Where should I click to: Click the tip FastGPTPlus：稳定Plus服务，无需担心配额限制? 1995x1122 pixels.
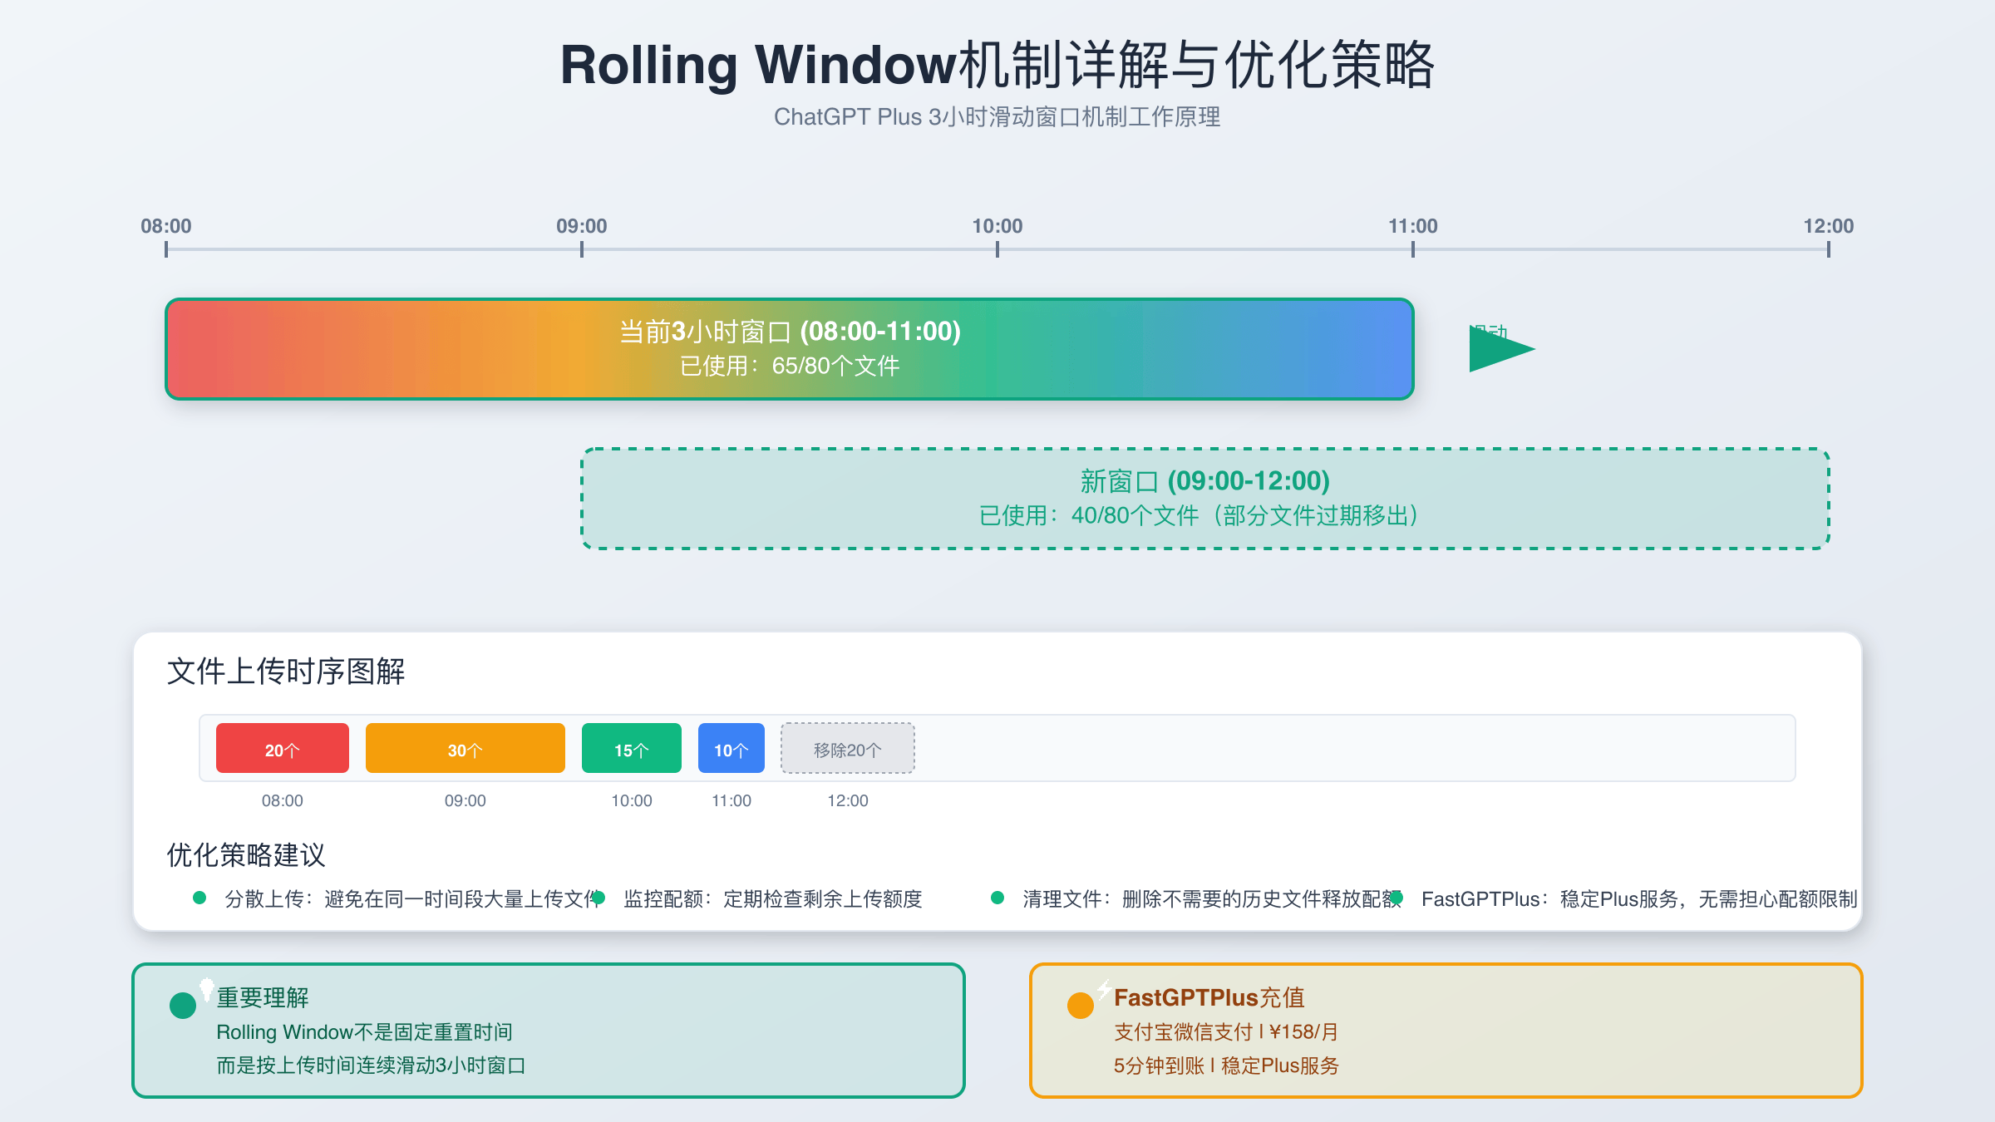point(1639,899)
